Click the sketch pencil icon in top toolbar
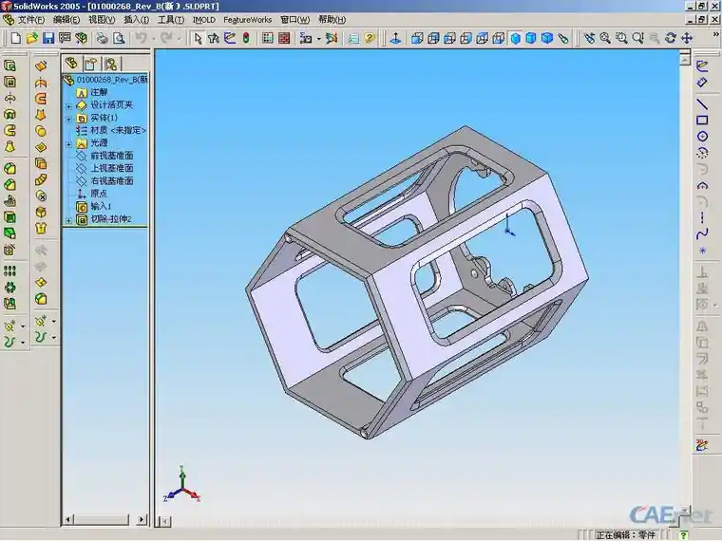 230,38
